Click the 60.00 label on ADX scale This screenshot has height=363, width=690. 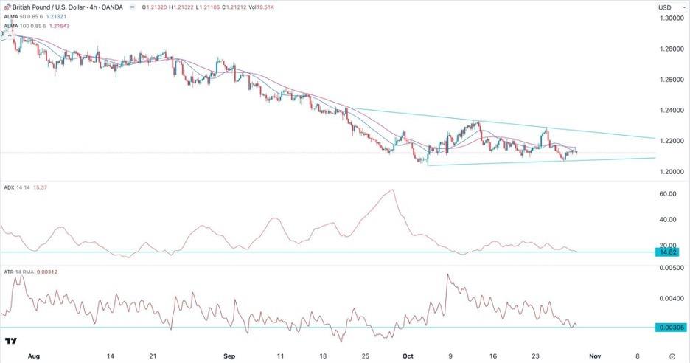click(x=668, y=194)
